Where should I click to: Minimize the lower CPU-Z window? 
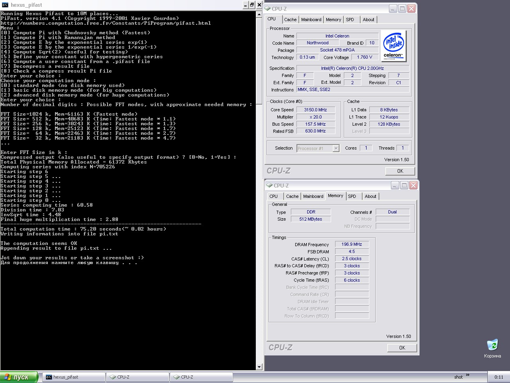click(x=395, y=185)
